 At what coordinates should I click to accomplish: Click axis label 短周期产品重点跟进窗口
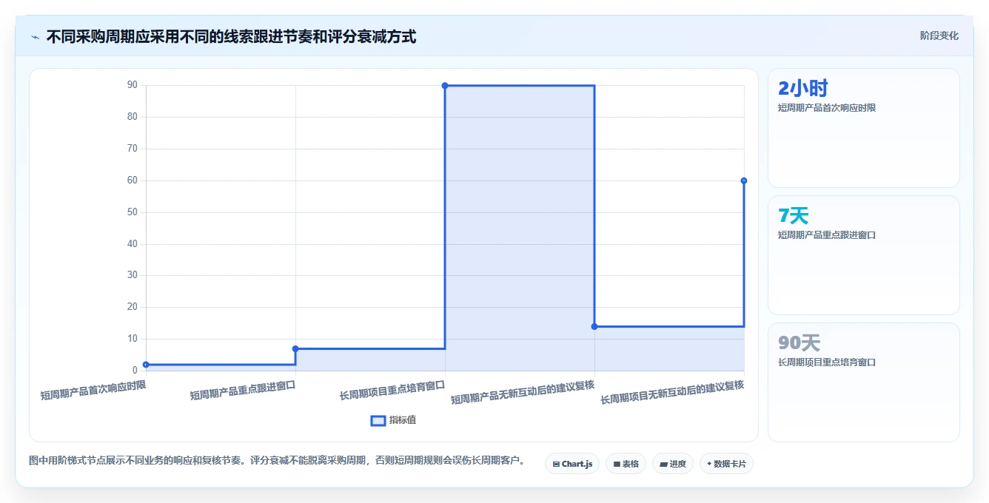coord(243,390)
